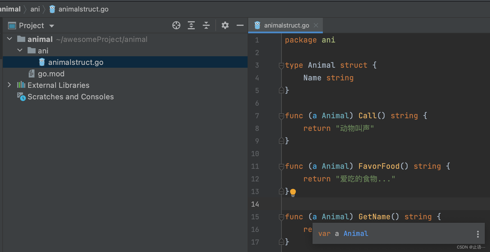Viewport: 490px width, 252px height.
Task: Open the Project view dropdown arrow
Action: pyautogui.click(x=52, y=26)
